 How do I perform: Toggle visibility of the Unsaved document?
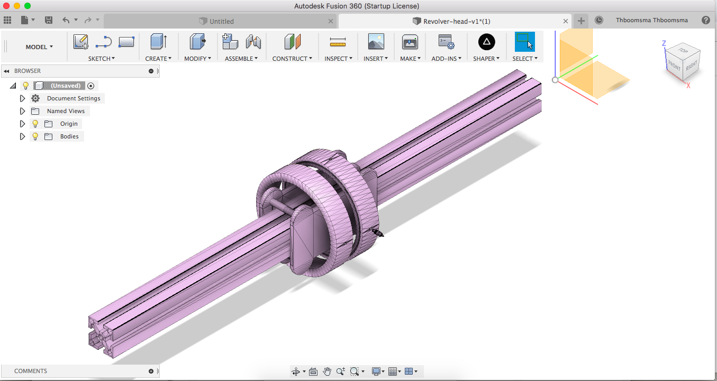coord(25,85)
